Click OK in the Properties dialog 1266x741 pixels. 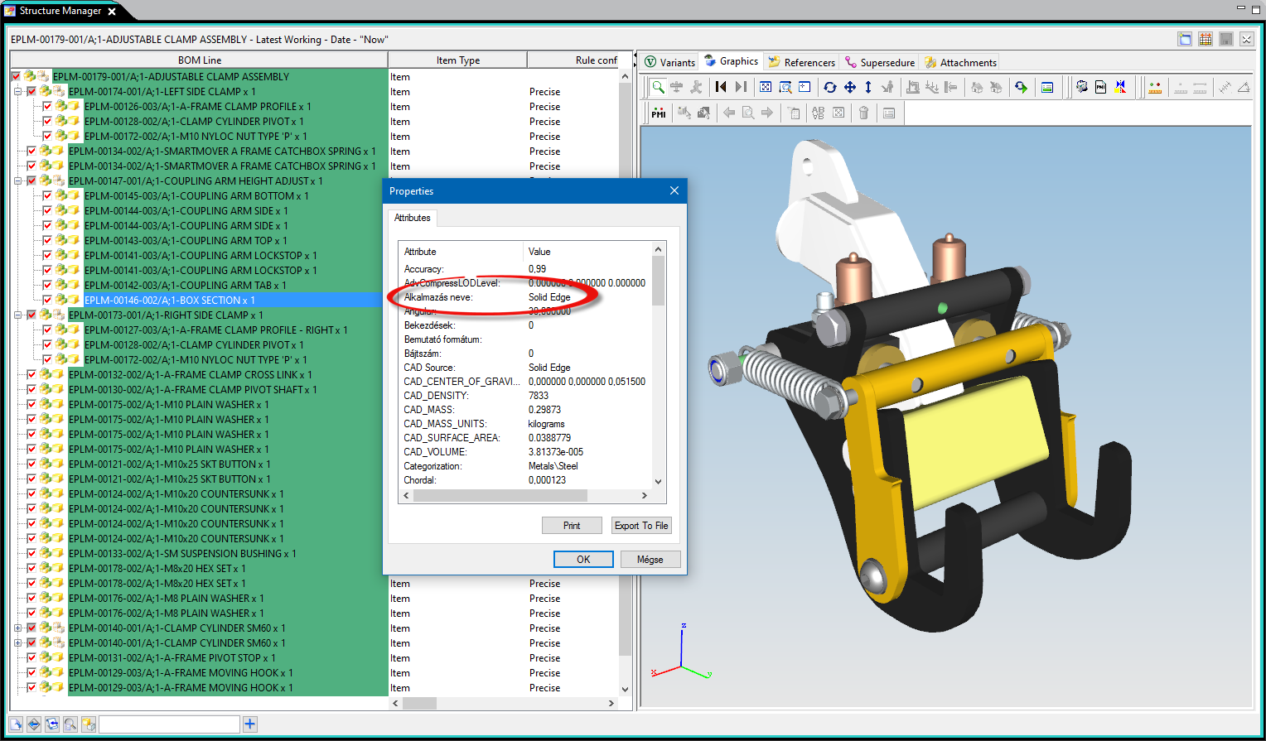(x=583, y=559)
